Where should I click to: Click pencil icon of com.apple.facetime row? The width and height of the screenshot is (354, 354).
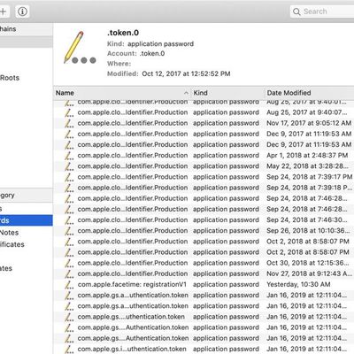[x=69, y=285]
